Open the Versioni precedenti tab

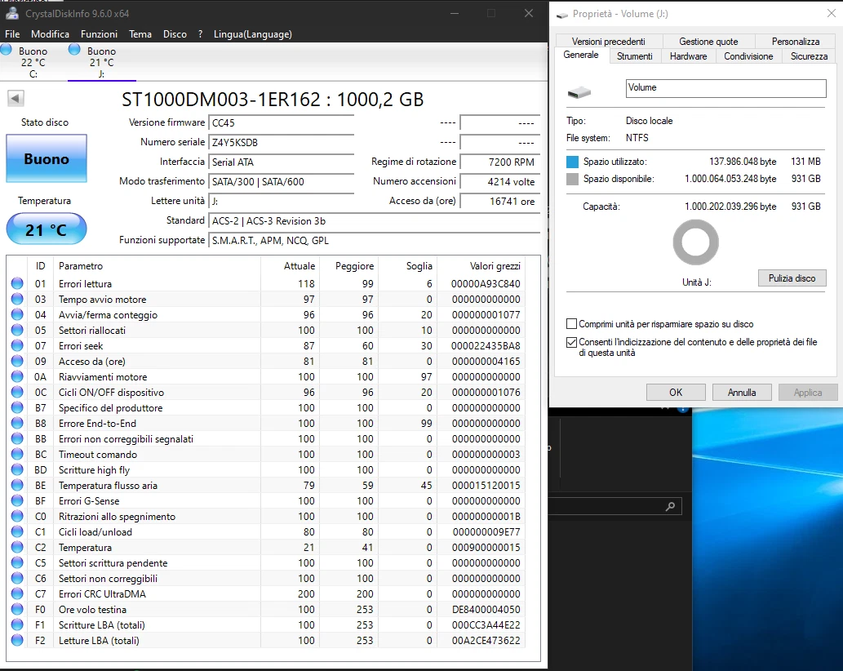pos(609,42)
